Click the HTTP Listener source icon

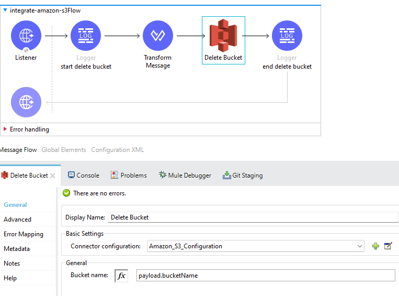(x=26, y=36)
